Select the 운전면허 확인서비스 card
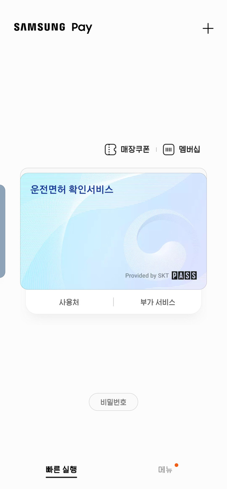The image size is (227, 489). coord(113,231)
